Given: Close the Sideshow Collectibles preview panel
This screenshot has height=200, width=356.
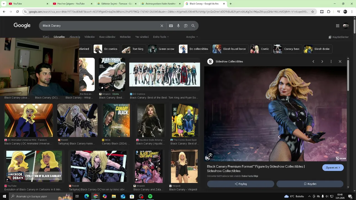Looking at the screenshot, I should (x=340, y=61).
